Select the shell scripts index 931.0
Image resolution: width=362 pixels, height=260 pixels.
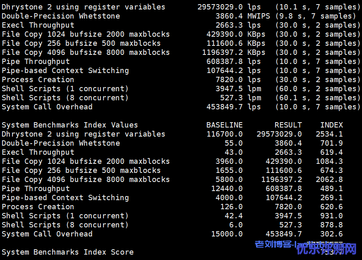331,216
